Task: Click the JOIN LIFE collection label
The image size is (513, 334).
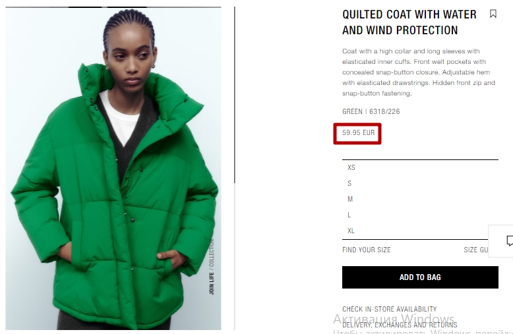Action: [x=212, y=267]
